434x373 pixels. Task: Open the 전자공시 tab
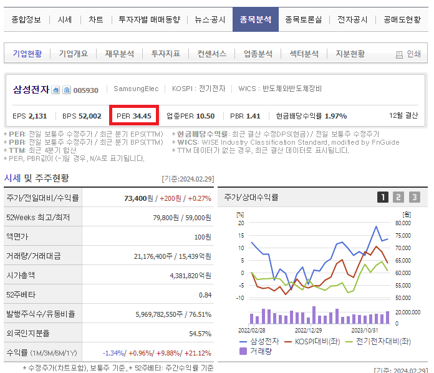pyautogui.click(x=352, y=20)
